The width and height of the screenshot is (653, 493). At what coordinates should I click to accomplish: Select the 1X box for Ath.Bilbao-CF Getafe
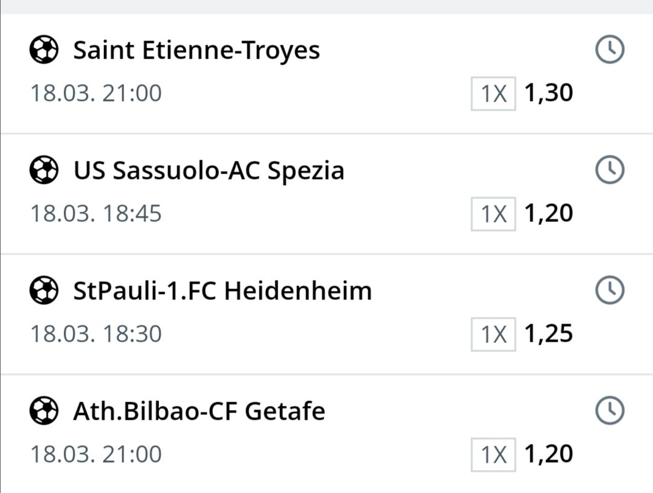[x=493, y=455]
